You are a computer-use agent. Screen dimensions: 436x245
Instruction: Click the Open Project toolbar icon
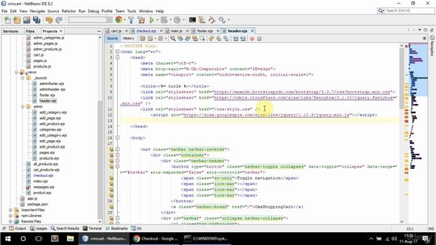(x=27, y=20)
